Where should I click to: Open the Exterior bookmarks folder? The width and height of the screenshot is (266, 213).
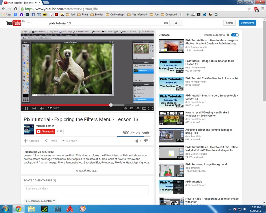point(97,15)
